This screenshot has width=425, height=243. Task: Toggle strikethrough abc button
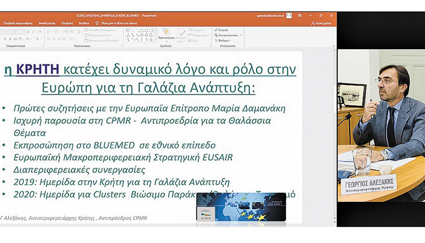coord(15,39)
